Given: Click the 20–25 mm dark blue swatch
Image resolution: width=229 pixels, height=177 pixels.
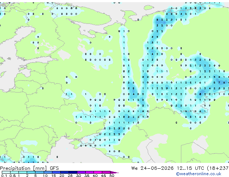Looking at the screenshot, I should point(65,172).
